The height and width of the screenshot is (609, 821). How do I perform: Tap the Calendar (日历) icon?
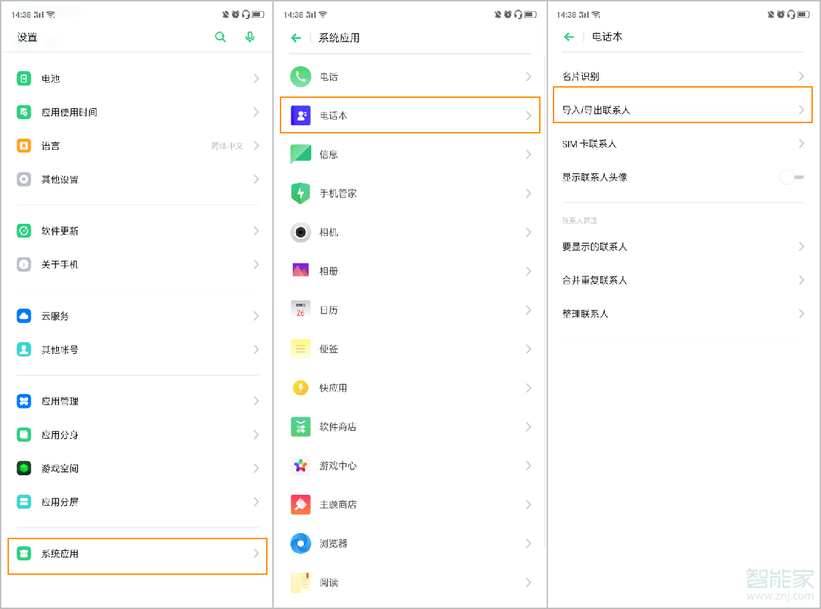(300, 309)
